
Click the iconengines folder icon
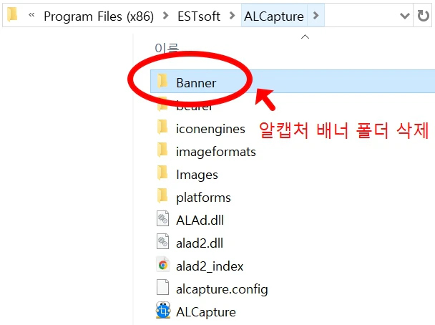tap(162, 127)
